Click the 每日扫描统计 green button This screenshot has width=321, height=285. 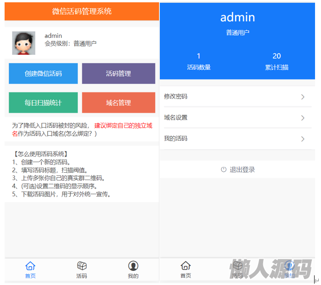click(43, 103)
